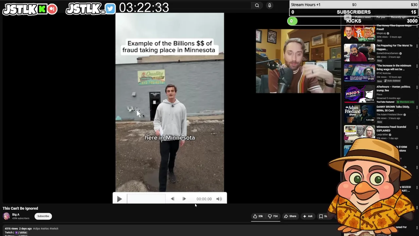Click the previous frame arrow in overlay
The image size is (419, 236).
173,199
